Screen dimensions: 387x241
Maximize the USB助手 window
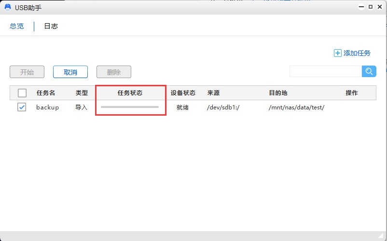(x=371, y=7)
